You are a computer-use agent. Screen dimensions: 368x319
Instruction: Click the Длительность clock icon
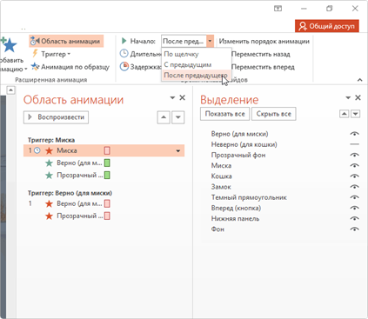pyautogui.click(x=124, y=54)
